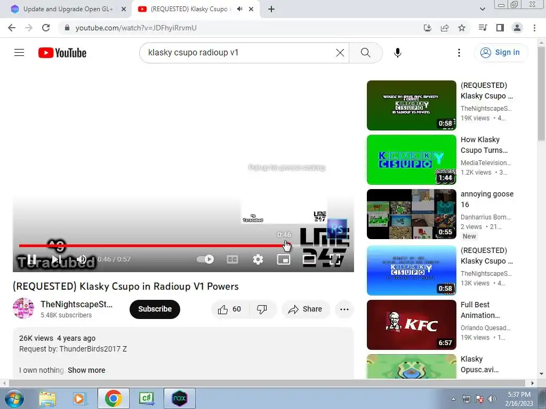Open Windows Start menu
This screenshot has width=546, height=409.
14,398
